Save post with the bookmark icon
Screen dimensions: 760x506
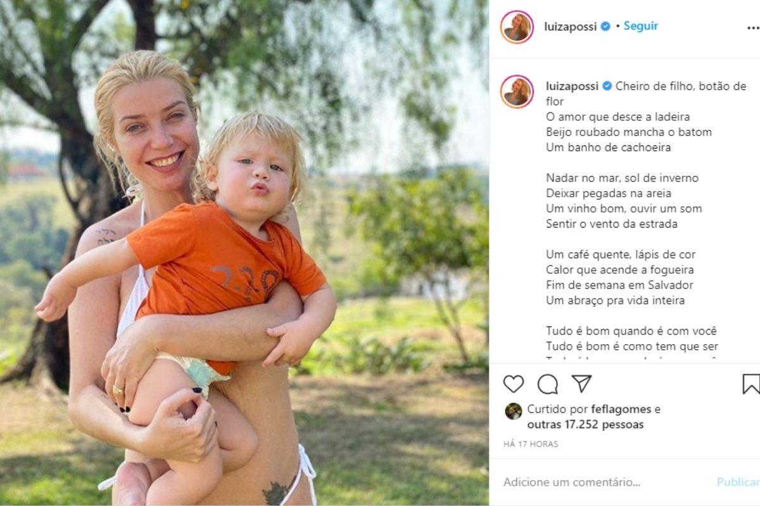pyautogui.click(x=750, y=384)
